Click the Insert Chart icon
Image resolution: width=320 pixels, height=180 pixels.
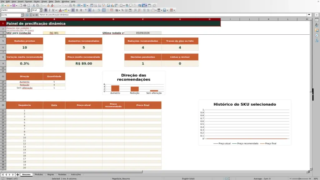(x=112, y=5)
